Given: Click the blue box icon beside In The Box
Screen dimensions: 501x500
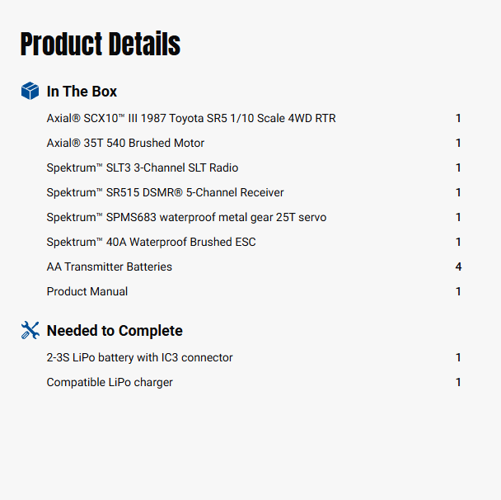Looking at the screenshot, I should [30, 91].
